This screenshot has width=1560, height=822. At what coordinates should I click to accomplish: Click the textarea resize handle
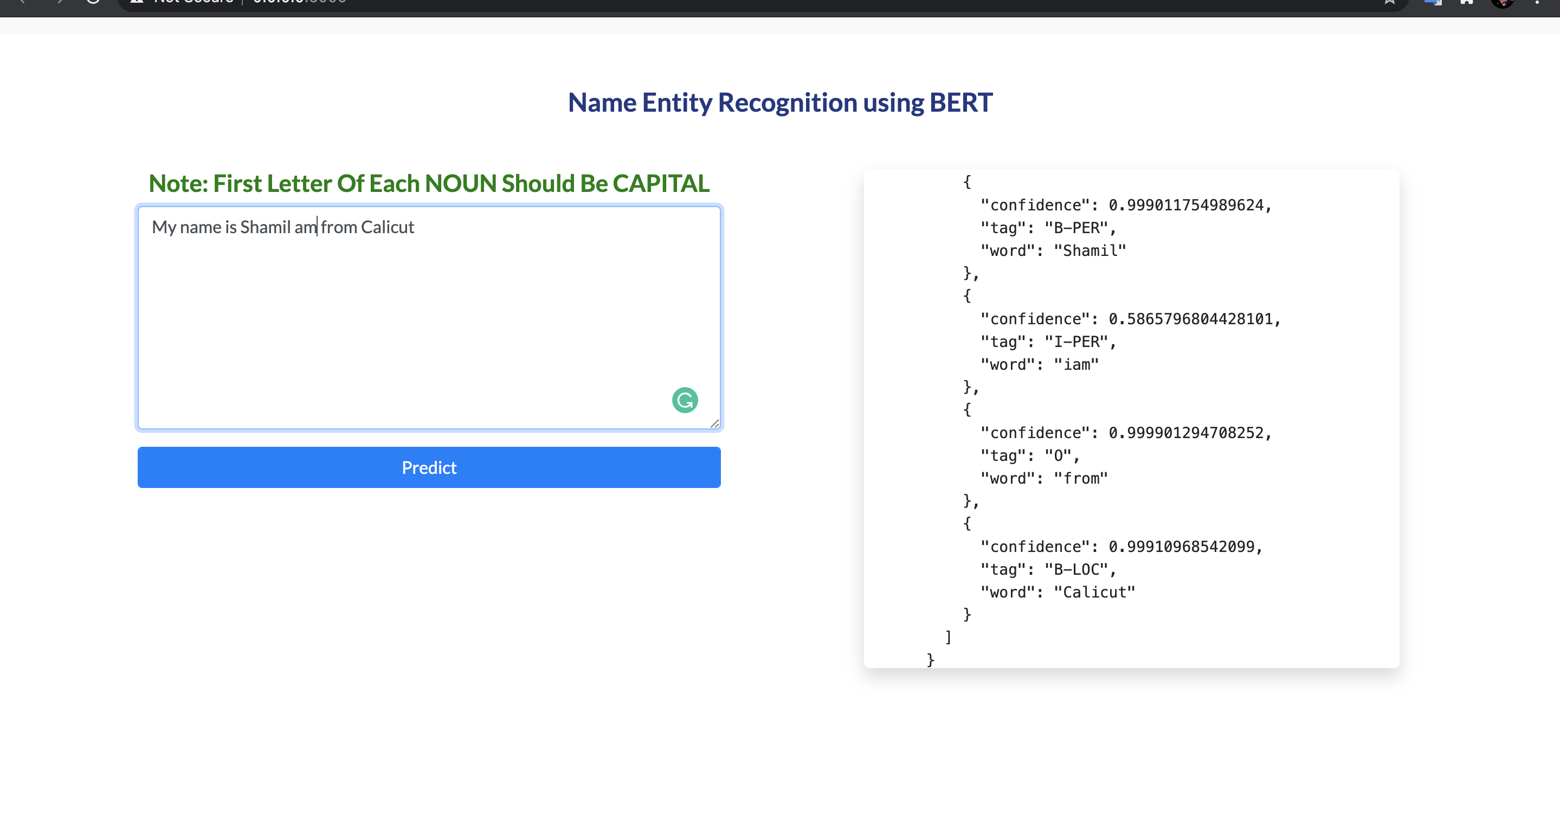[716, 424]
